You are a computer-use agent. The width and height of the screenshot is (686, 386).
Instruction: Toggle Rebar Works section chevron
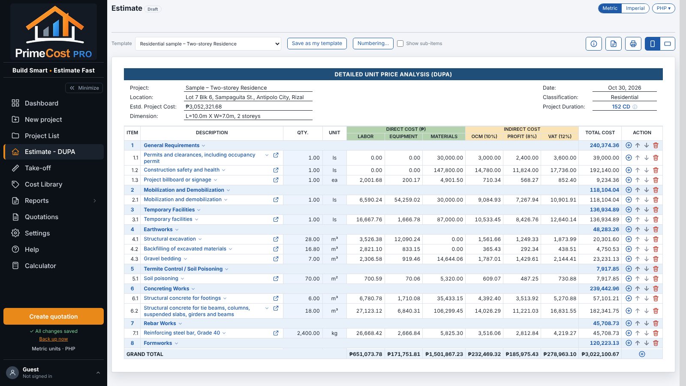point(180,324)
